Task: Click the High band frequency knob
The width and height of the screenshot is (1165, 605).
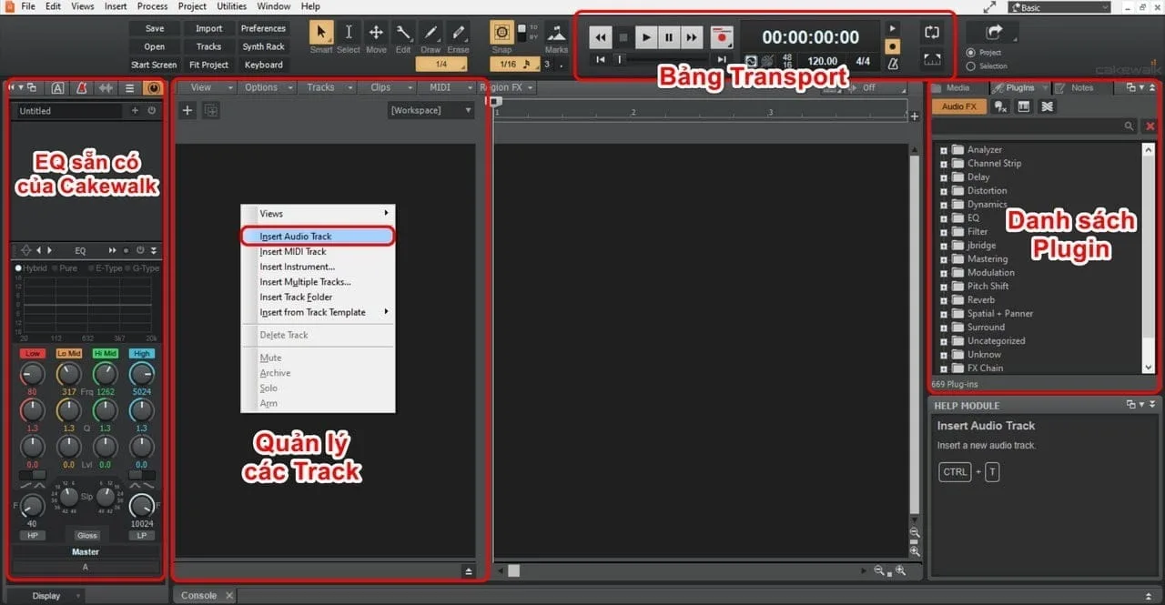Action: [x=141, y=374]
